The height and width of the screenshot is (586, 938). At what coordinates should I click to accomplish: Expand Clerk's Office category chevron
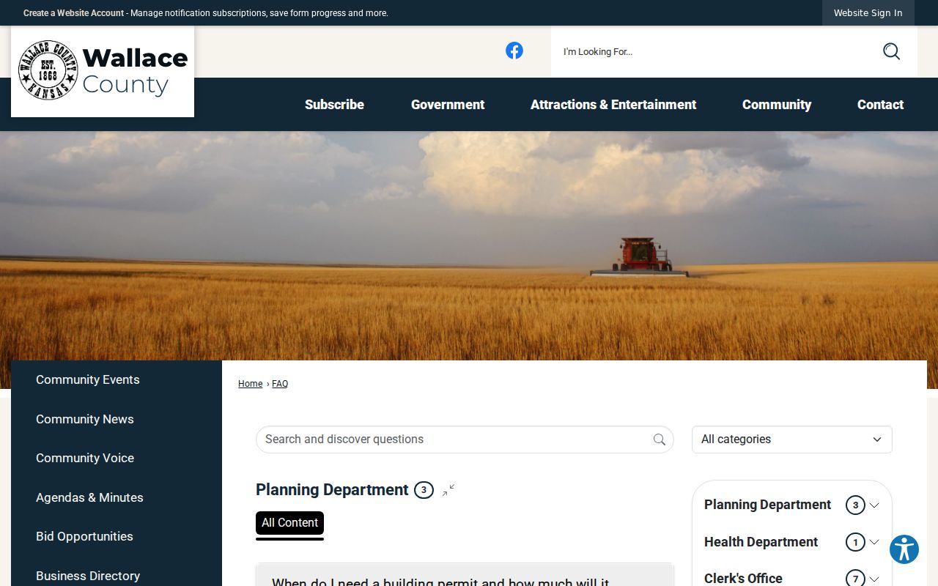[x=874, y=579]
